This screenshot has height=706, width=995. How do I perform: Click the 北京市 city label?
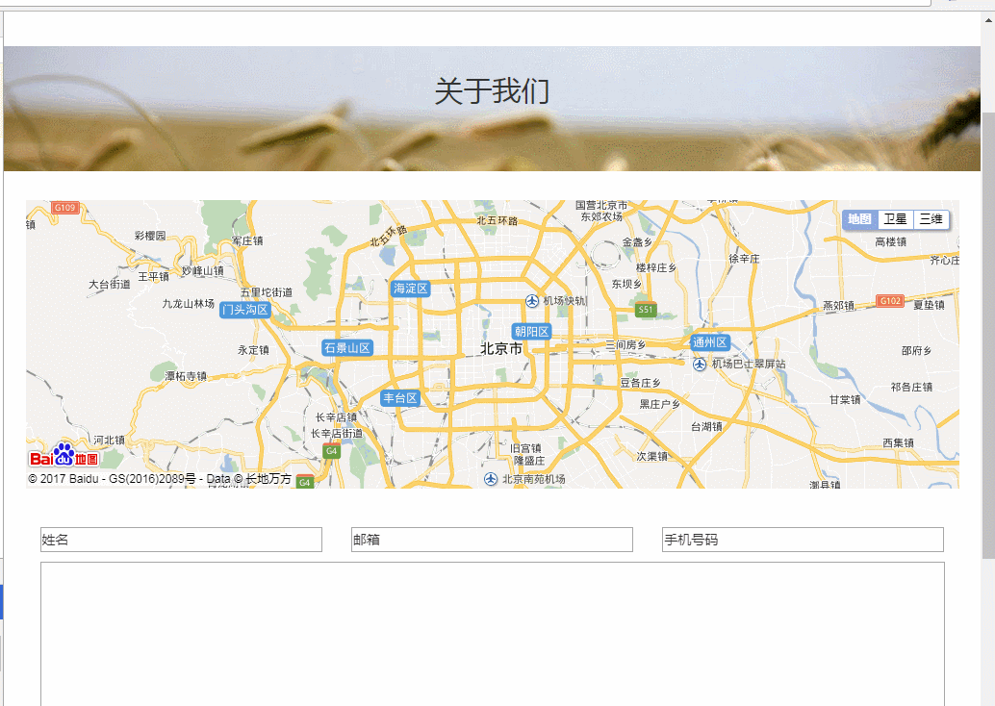click(x=501, y=348)
